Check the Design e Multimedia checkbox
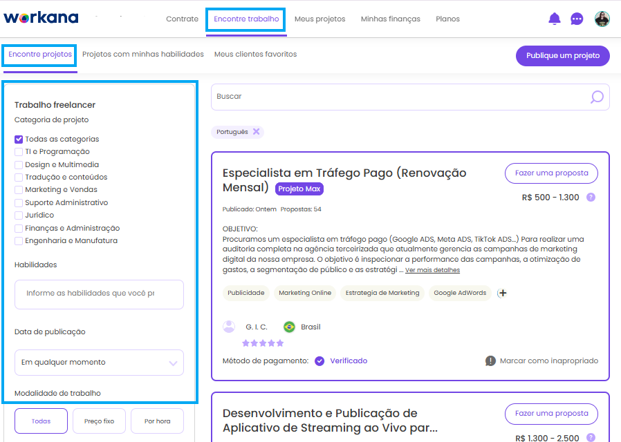This screenshot has height=442, width=621. [x=19, y=165]
